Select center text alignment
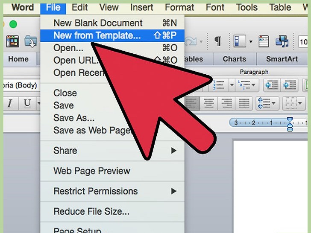Image resolution: width=311 pixels, height=233 pixels. [x=209, y=103]
